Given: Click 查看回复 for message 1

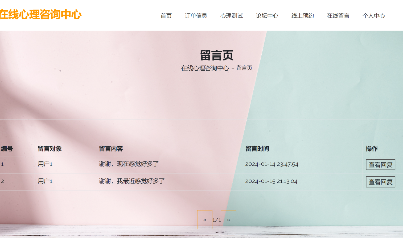Looking at the screenshot, I should [380, 165].
